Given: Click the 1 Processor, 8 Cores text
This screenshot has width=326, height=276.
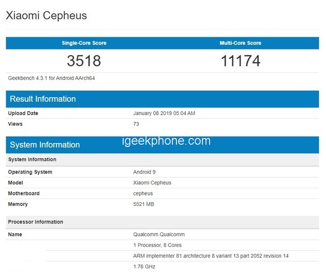Looking at the screenshot, I should 158,245.
